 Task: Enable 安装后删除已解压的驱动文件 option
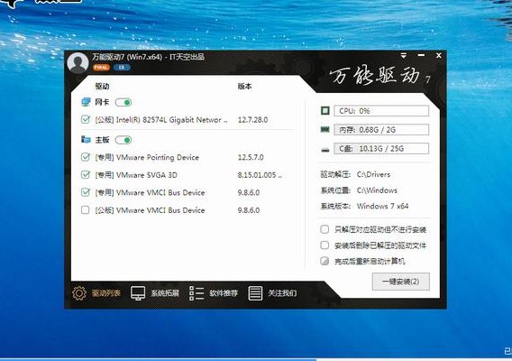point(325,245)
